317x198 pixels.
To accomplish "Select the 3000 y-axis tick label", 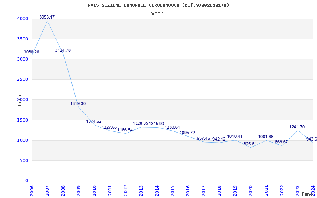I will point(22,59).
